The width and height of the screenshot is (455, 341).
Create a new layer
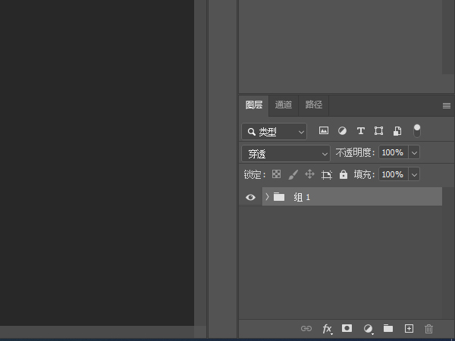[409, 328]
